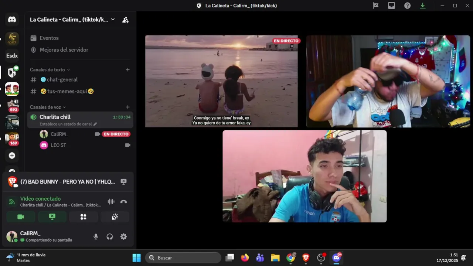Open the inbox icon in title bar

tap(391, 6)
